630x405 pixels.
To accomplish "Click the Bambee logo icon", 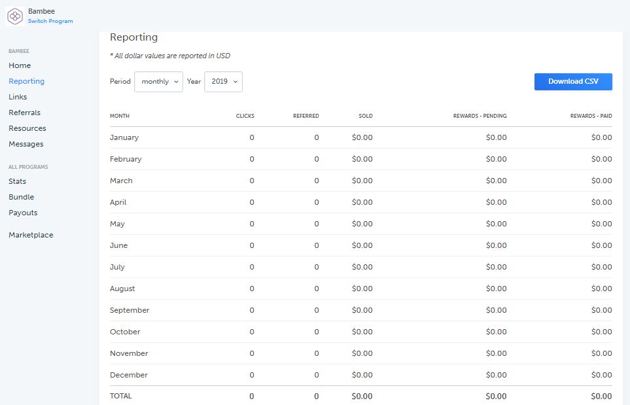I will point(15,16).
